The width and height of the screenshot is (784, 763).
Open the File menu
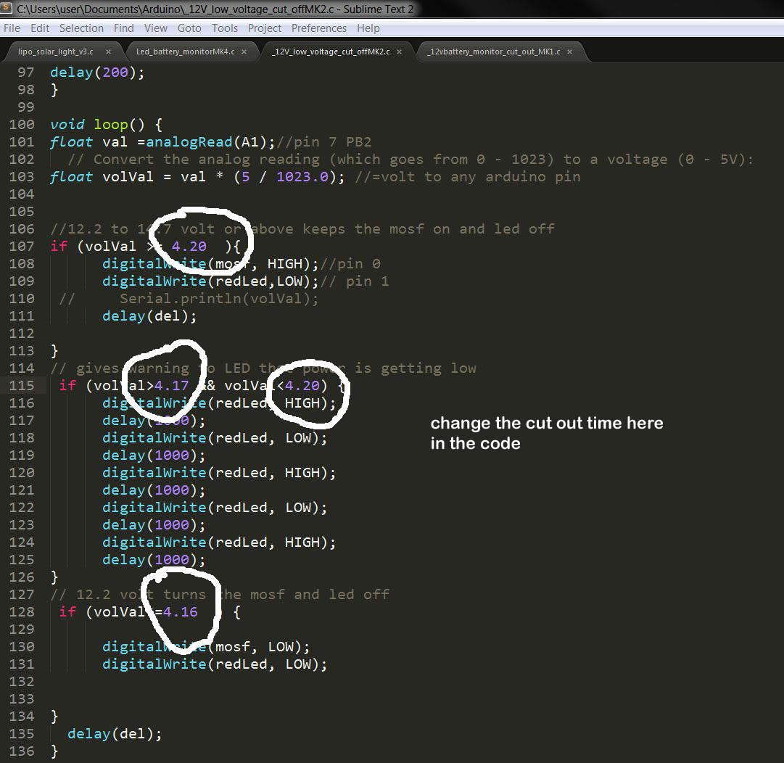(x=12, y=28)
